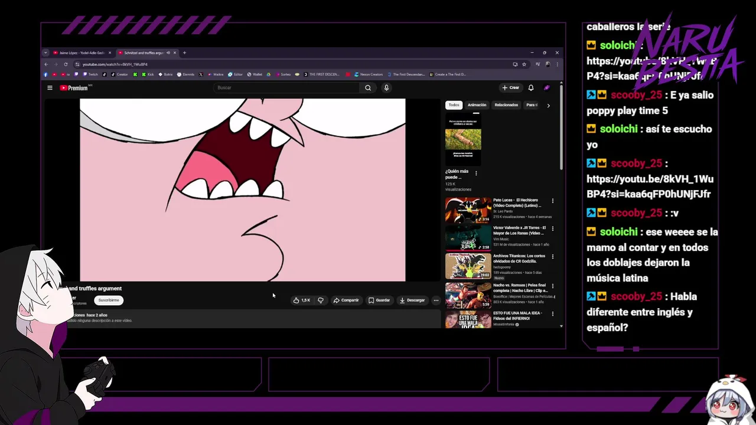Image resolution: width=756 pixels, height=425 pixels.
Task: Go back with browser back arrow
Action: 46,64
